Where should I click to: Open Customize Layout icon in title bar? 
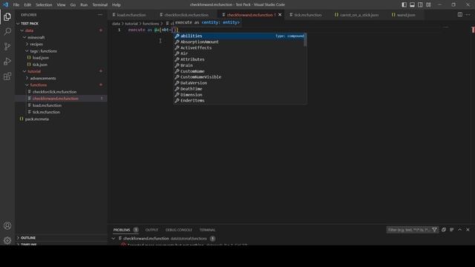[x=429, y=4]
